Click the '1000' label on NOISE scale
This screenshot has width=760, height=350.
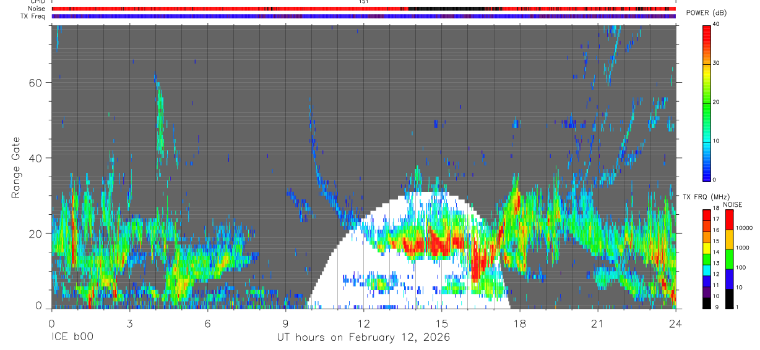click(743, 248)
